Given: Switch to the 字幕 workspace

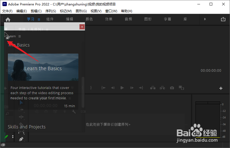Looking at the screenshot, I should click(167, 19).
